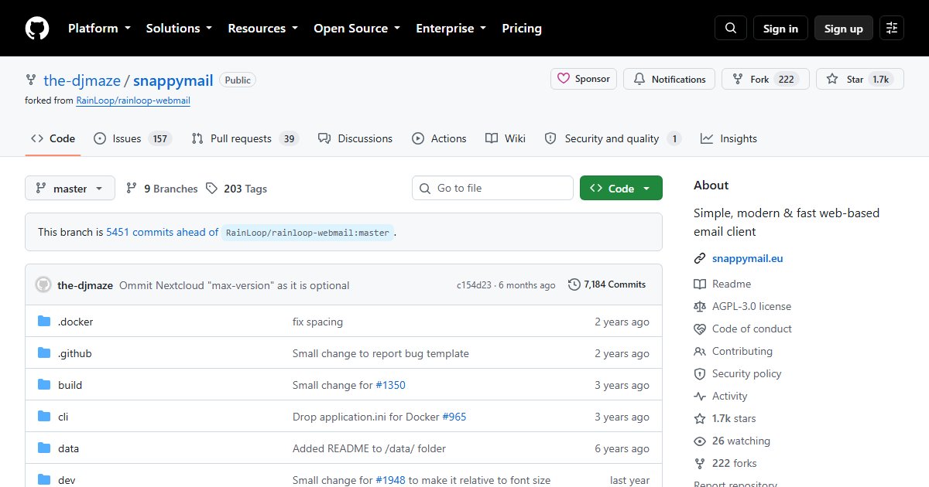Click RainLoop/rainloop-webmail:master branch label
Viewport: 929px width, 487px height.
[x=307, y=233]
